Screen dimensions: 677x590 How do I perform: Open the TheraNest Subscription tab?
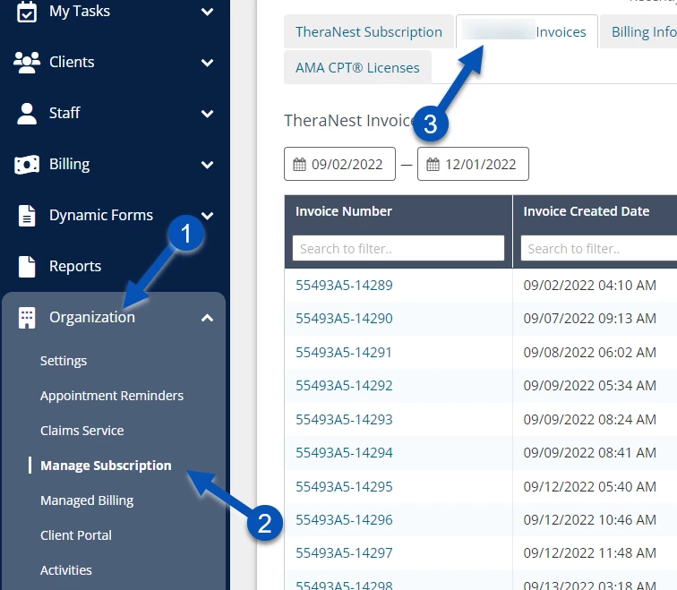point(369,32)
